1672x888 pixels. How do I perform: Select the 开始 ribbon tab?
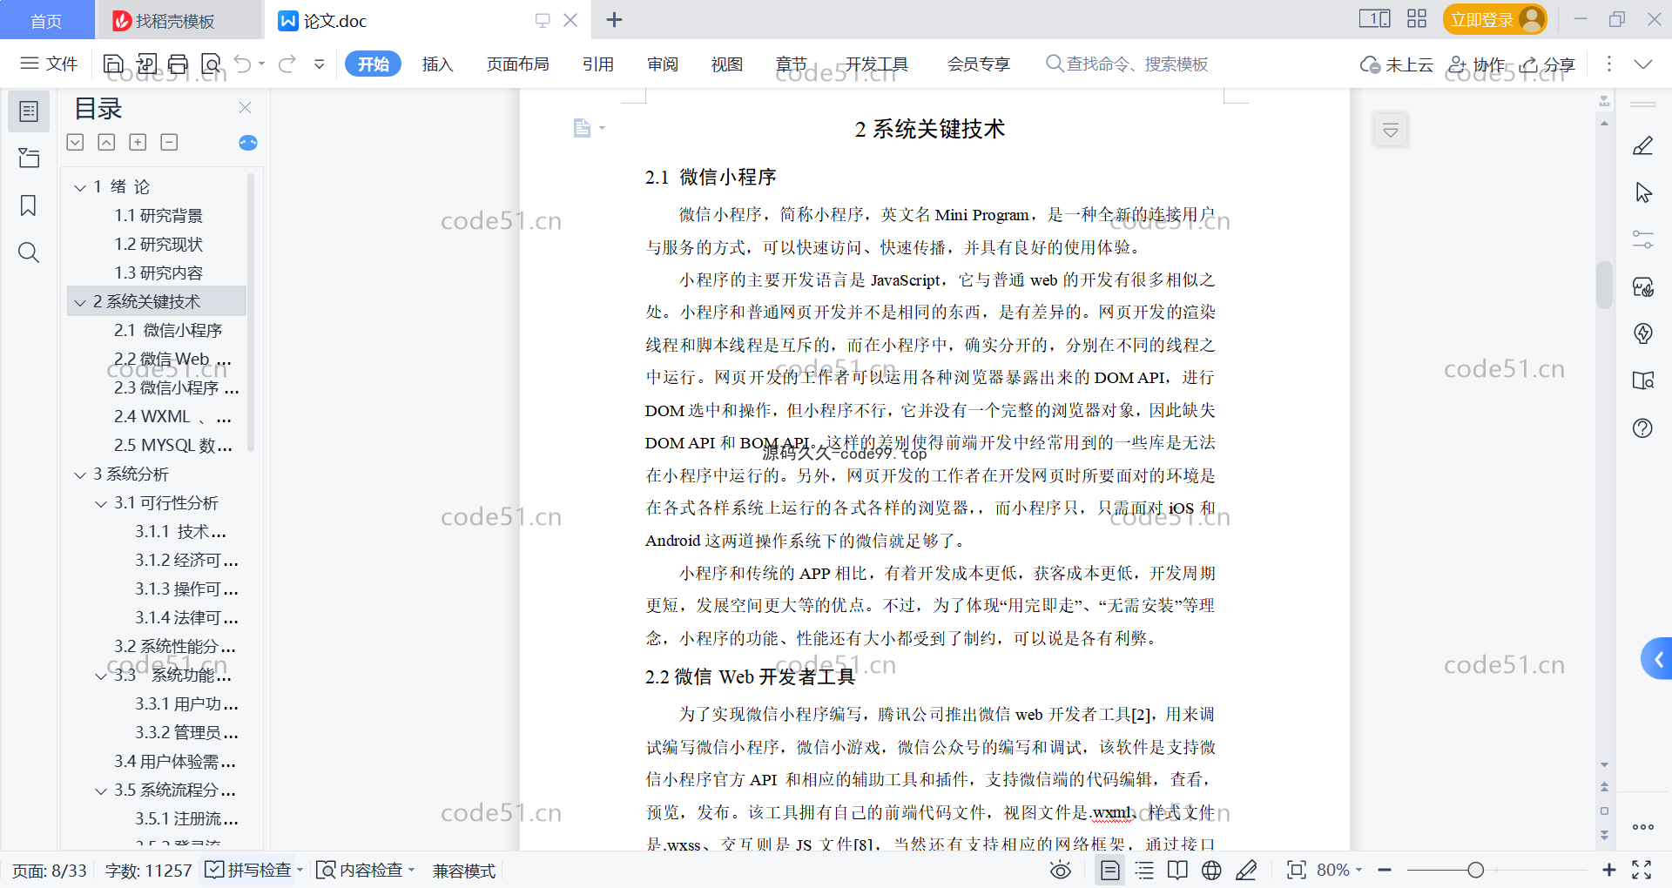(x=373, y=64)
